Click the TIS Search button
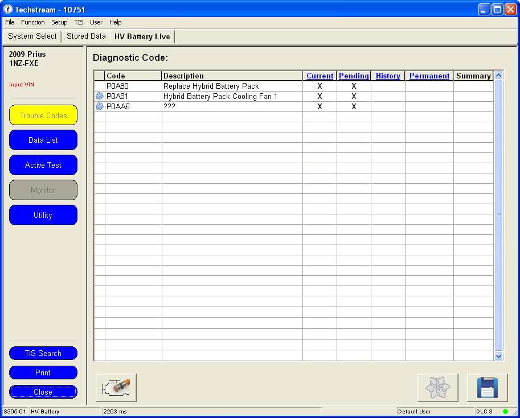The height and width of the screenshot is (418, 520). [x=43, y=354]
